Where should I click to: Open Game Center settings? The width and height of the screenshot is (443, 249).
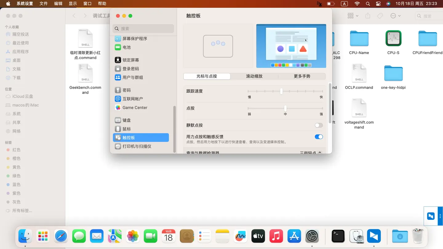coord(135,107)
